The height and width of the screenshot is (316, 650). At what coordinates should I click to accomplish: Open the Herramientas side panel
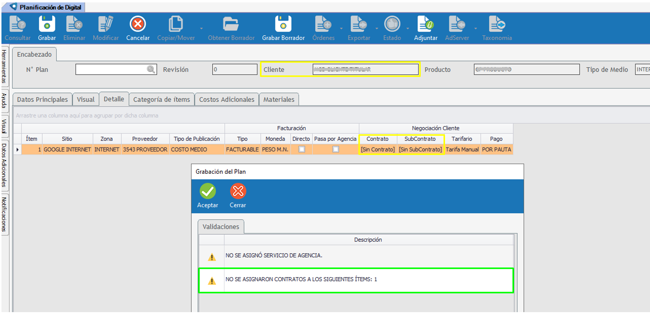[4, 66]
